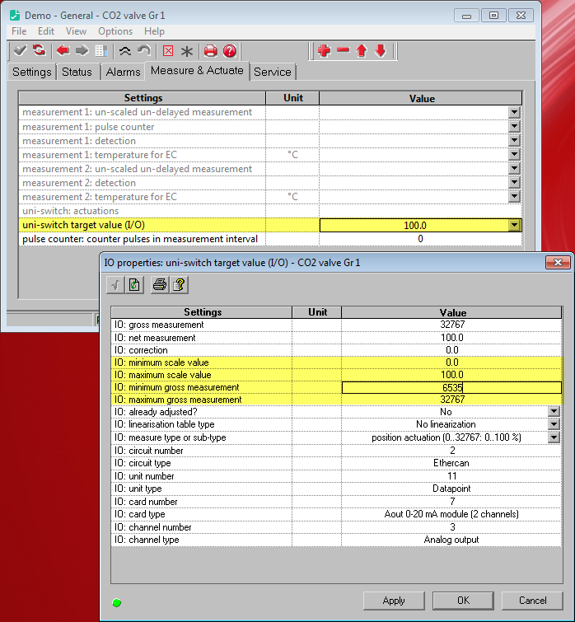Switch to the Settings tab

click(32, 72)
